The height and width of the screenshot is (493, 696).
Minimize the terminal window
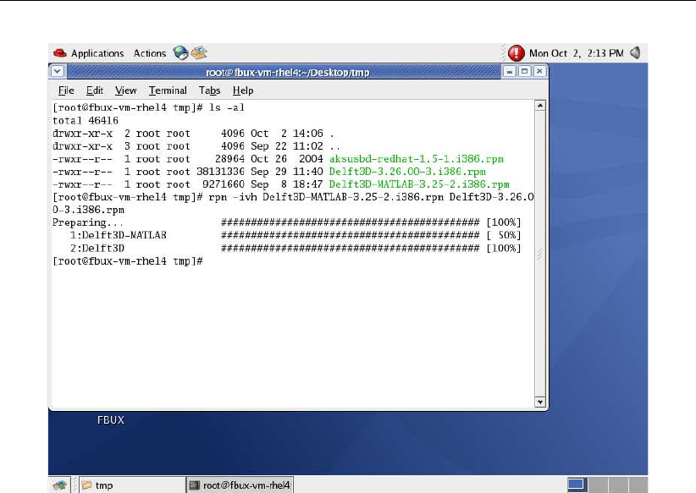[x=510, y=71]
